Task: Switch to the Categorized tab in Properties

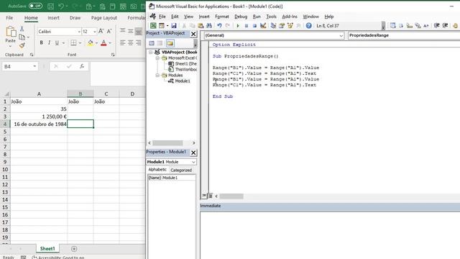Action: (x=181, y=171)
